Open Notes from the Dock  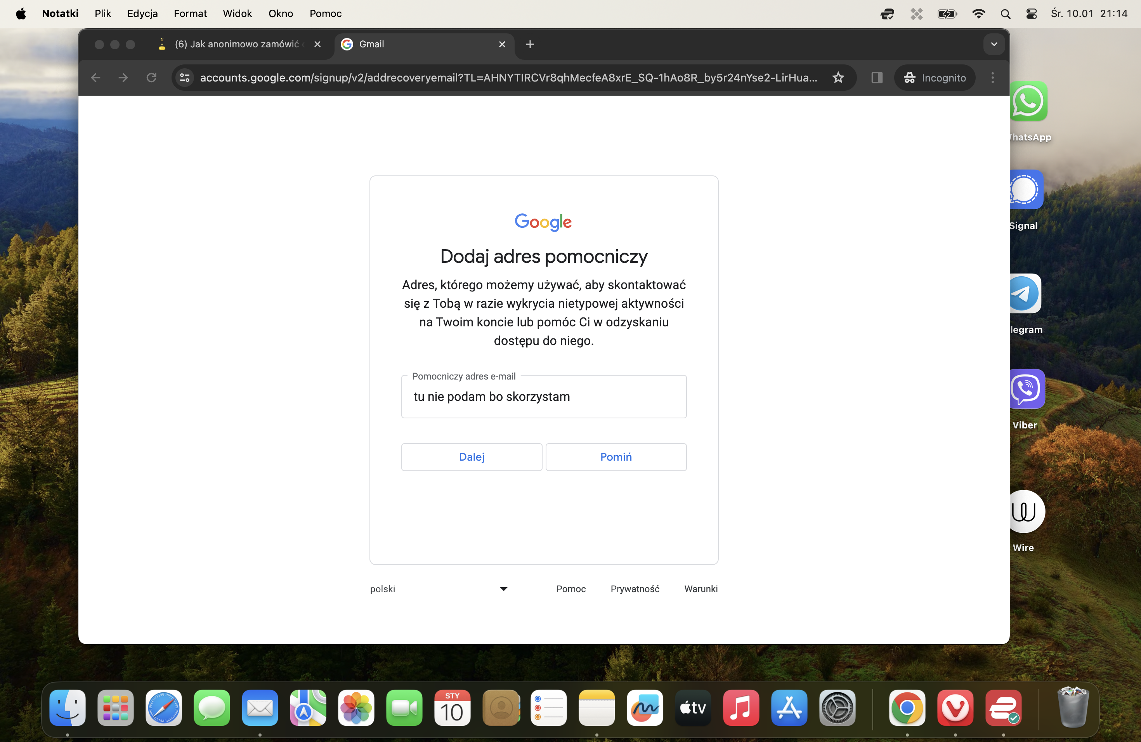(x=597, y=707)
